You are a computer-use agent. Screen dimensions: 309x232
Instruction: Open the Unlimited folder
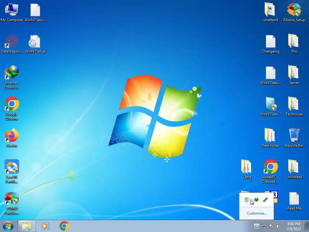294,169
